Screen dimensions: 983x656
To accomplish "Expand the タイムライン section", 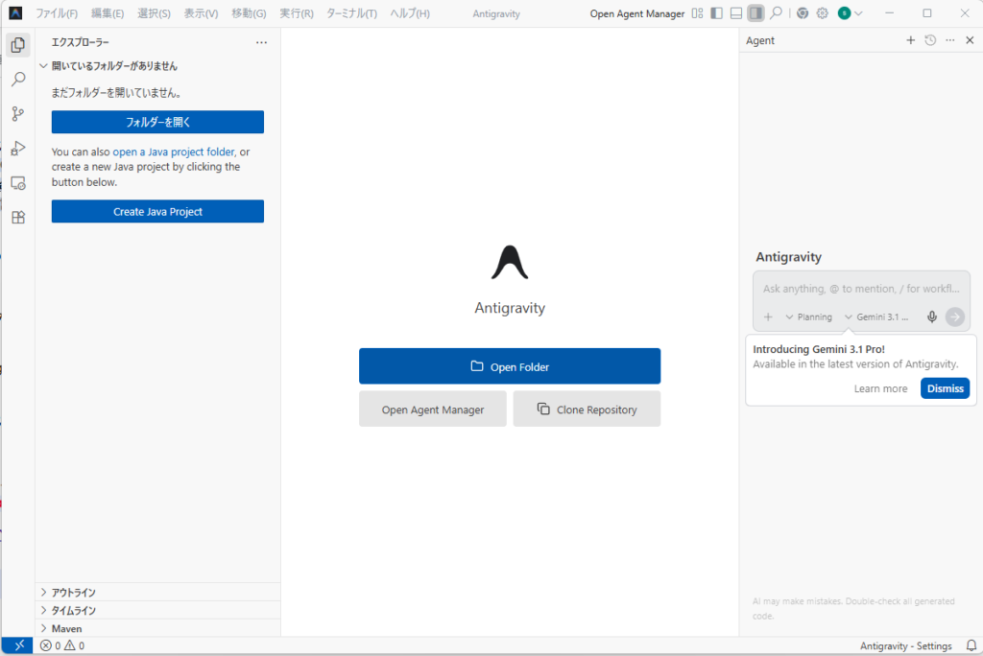I will (x=73, y=610).
